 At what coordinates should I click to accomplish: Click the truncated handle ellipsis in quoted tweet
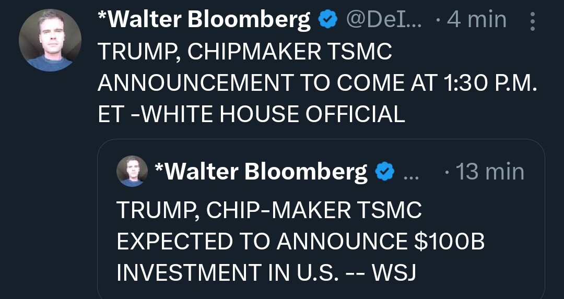click(412, 173)
